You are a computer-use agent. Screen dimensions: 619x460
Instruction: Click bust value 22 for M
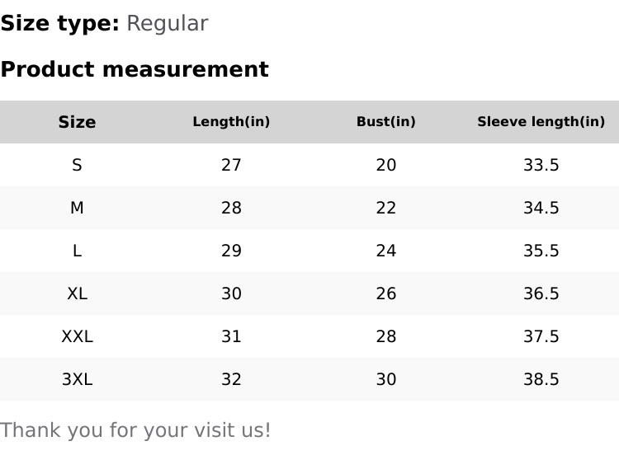tap(385, 208)
